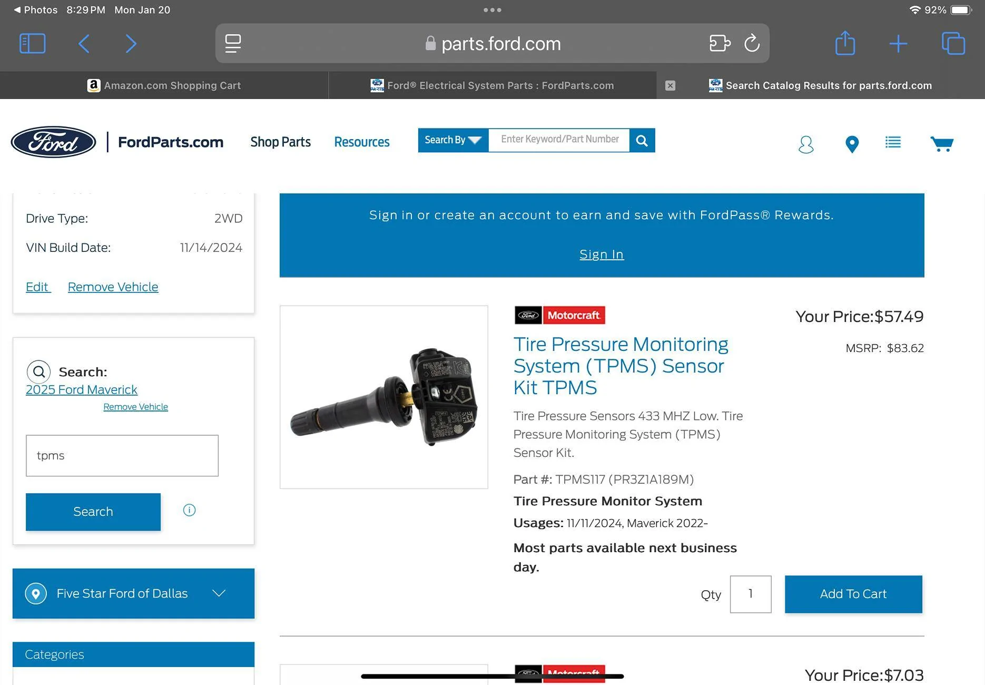Switch to Ford Electrical System Parts tab
Viewport: 985px width, 685px height.
point(492,85)
